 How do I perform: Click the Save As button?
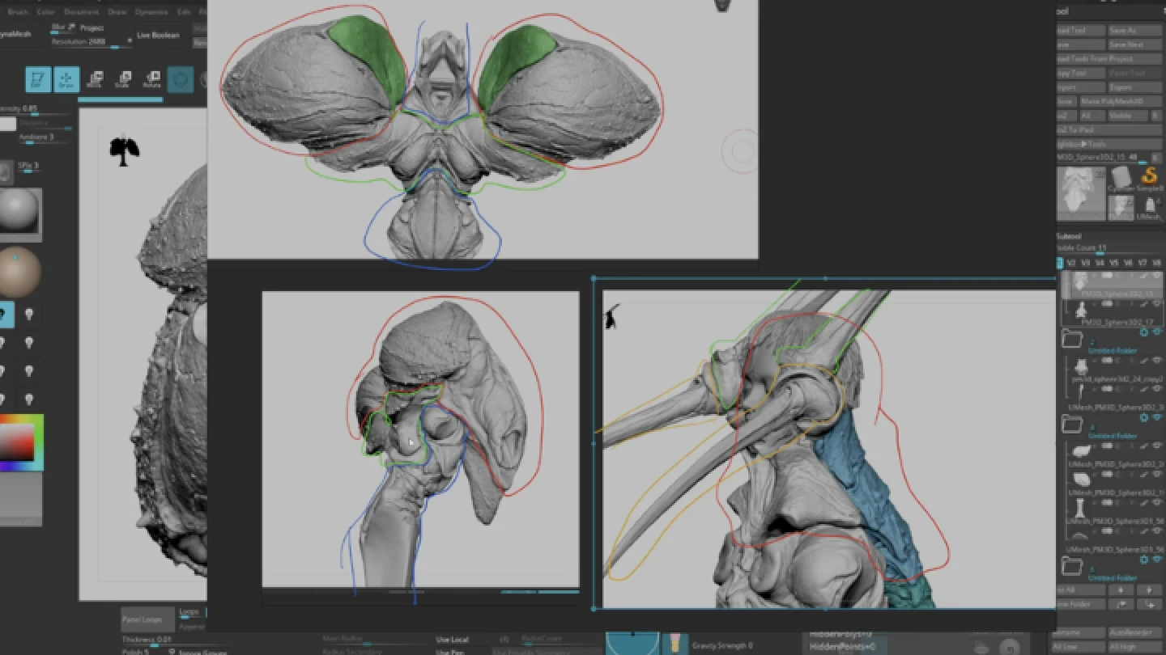pyautogui.click(x=1134, y=30)
